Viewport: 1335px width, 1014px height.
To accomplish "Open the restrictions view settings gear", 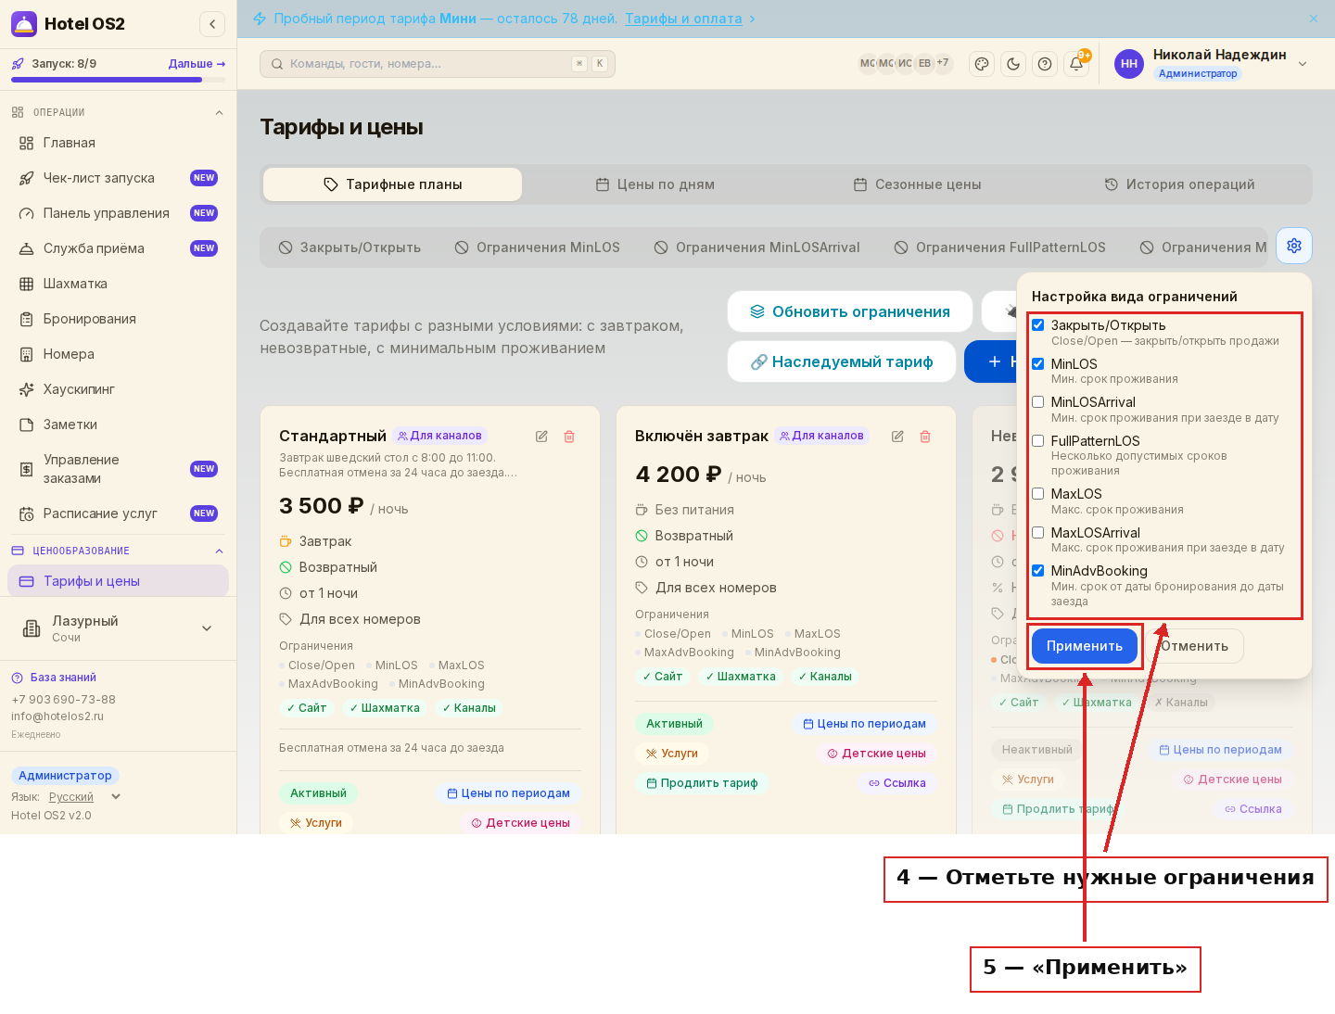I will point(1294,246).
